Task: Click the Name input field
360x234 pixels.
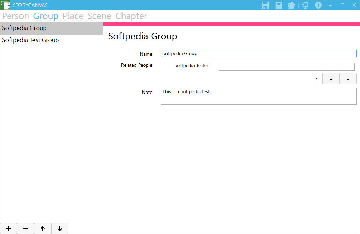Action: [259, 53]
